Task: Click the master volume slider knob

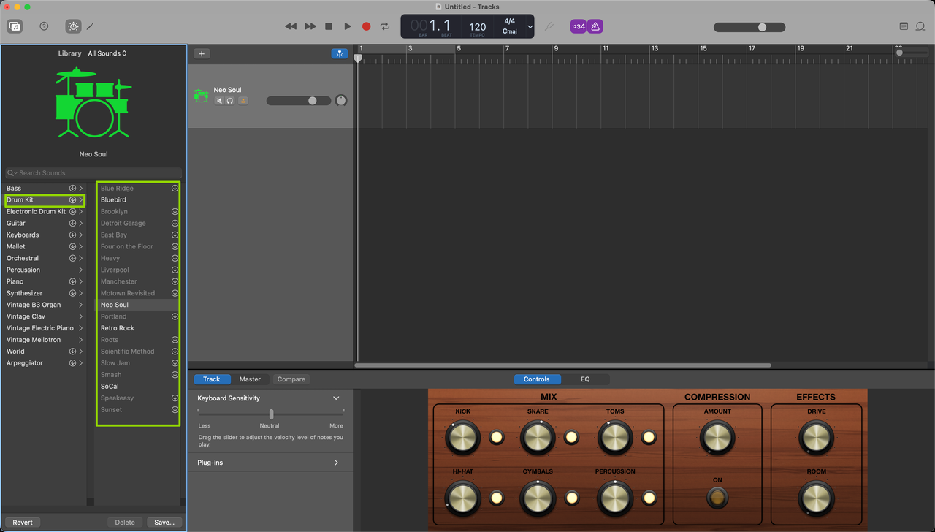Action: tap(762, 27)
